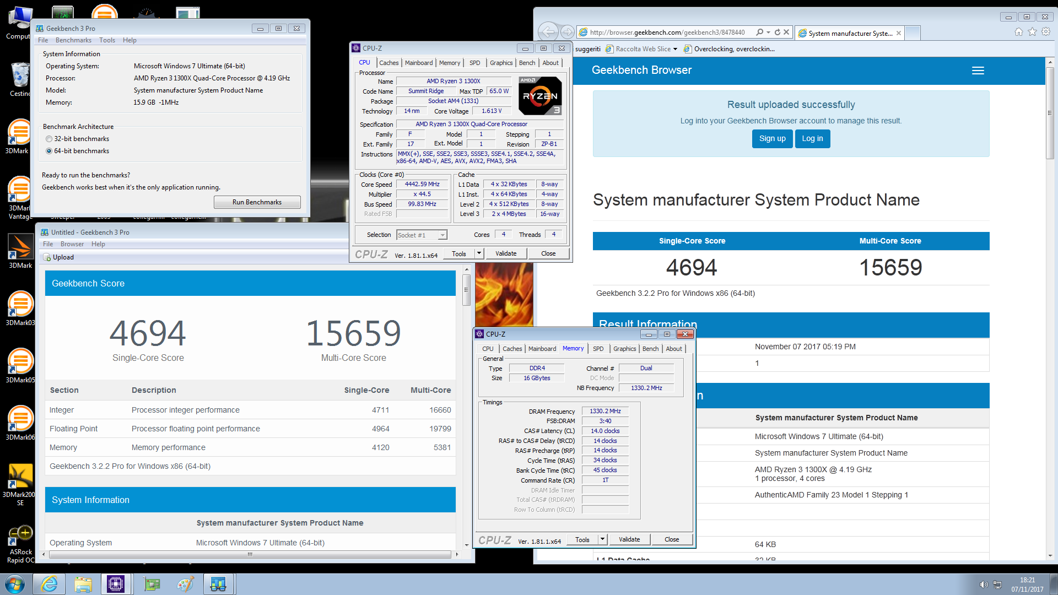Select 64-bit benchmarks option

pos(49,151)
